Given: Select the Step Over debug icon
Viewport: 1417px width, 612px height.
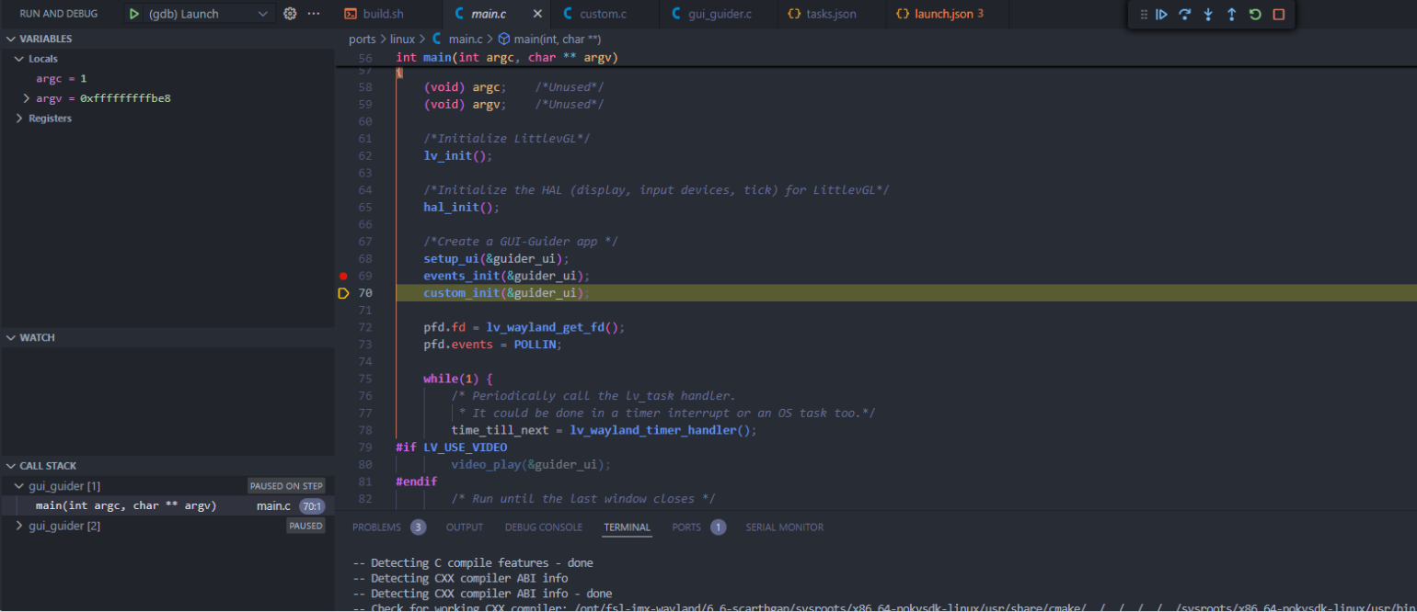Looking at the screenshot, I should pos(1185,14).
